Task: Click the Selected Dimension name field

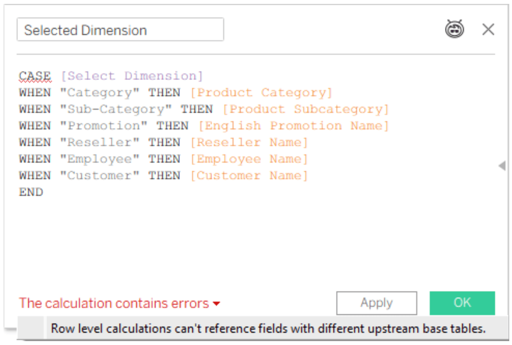Action: pyautogui.click(x=120, y=30)
